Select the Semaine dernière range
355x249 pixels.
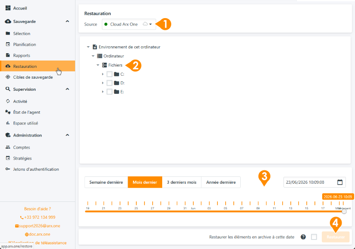(106, 182)
